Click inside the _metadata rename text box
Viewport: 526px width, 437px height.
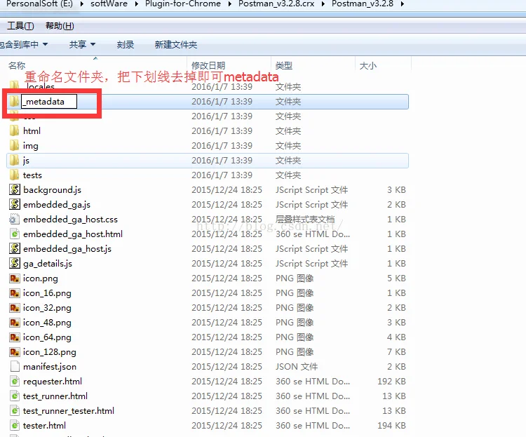[49, 102]
